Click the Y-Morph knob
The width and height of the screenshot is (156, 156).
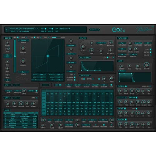click(23, 61)
